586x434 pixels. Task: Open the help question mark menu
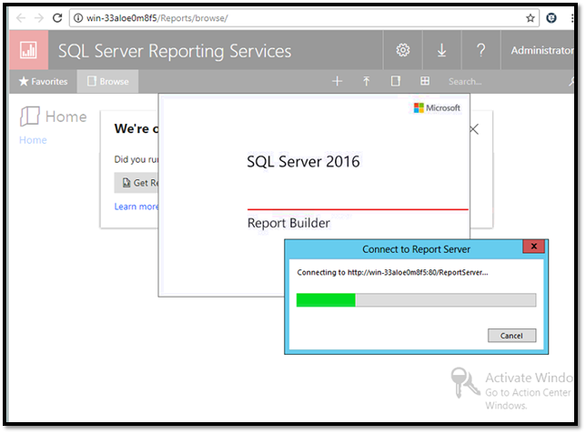480,51
